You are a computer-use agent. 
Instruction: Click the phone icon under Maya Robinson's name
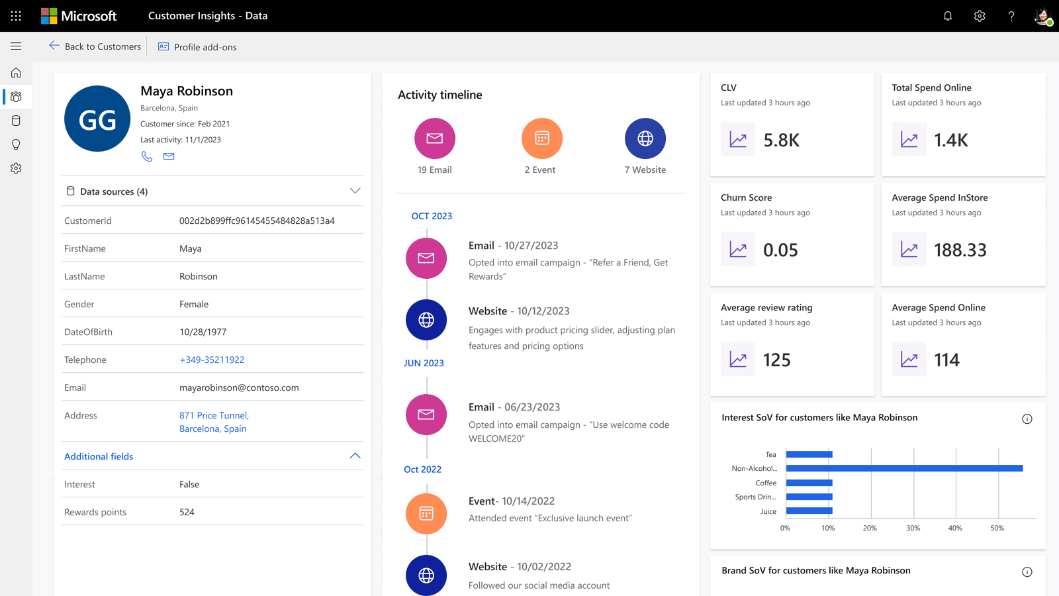(x=147, y=156)
